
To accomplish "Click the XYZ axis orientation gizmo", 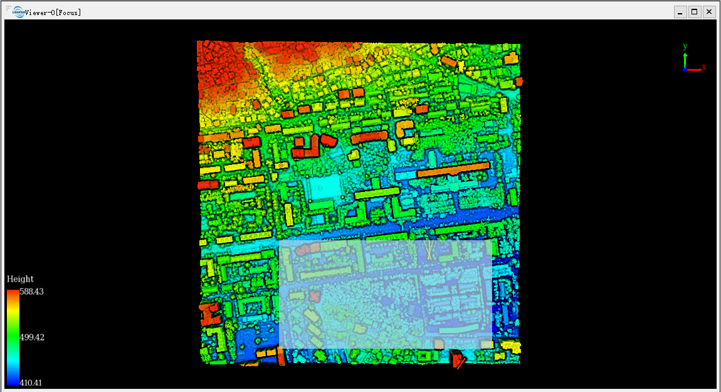I will pos(693,58).
